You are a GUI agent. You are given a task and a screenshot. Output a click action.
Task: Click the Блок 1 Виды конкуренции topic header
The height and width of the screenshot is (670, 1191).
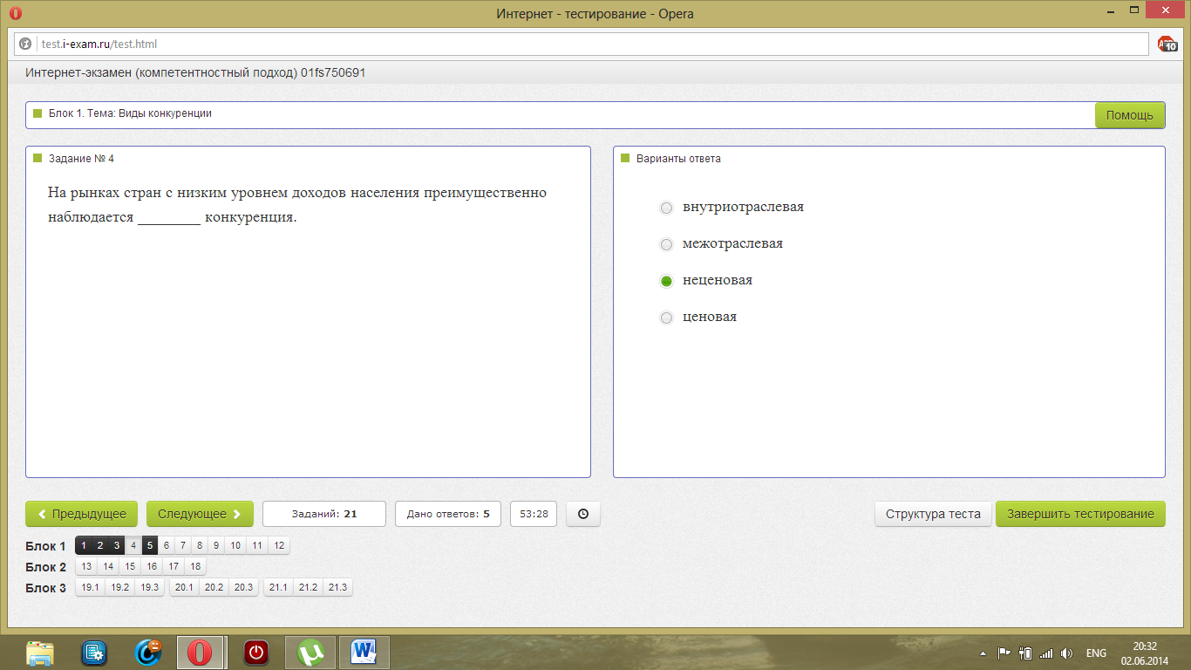(130, 113)
